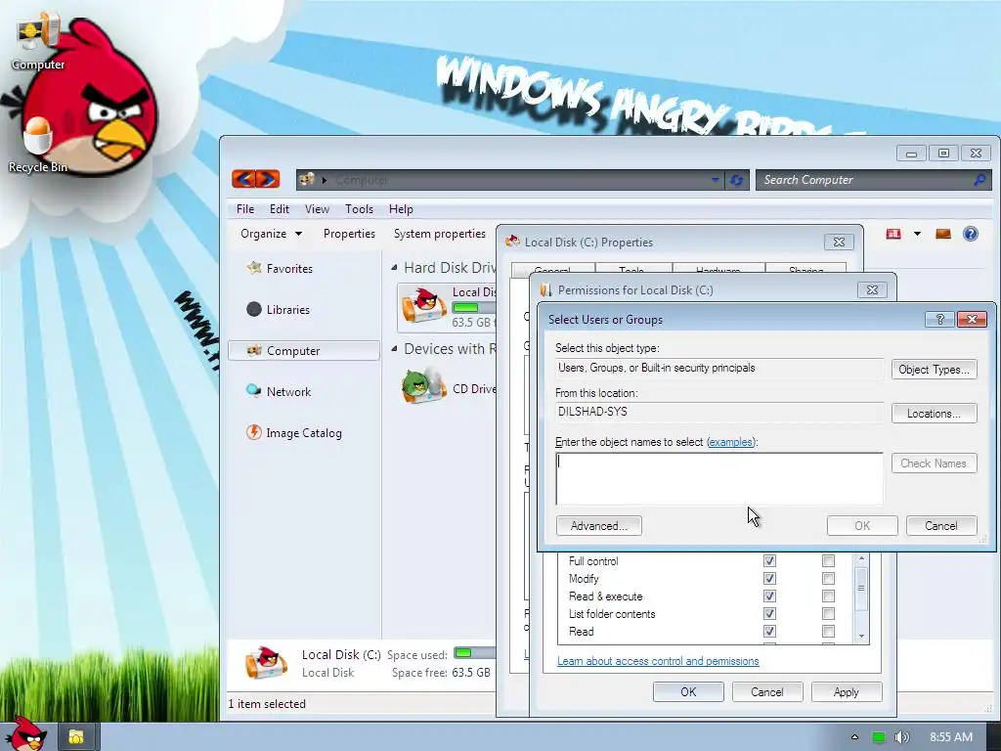Image resolution: width=1001 pixels, height=751 pixels.
Task: Select Libraries in the navigation pane
Action: (x=288, y=310)
